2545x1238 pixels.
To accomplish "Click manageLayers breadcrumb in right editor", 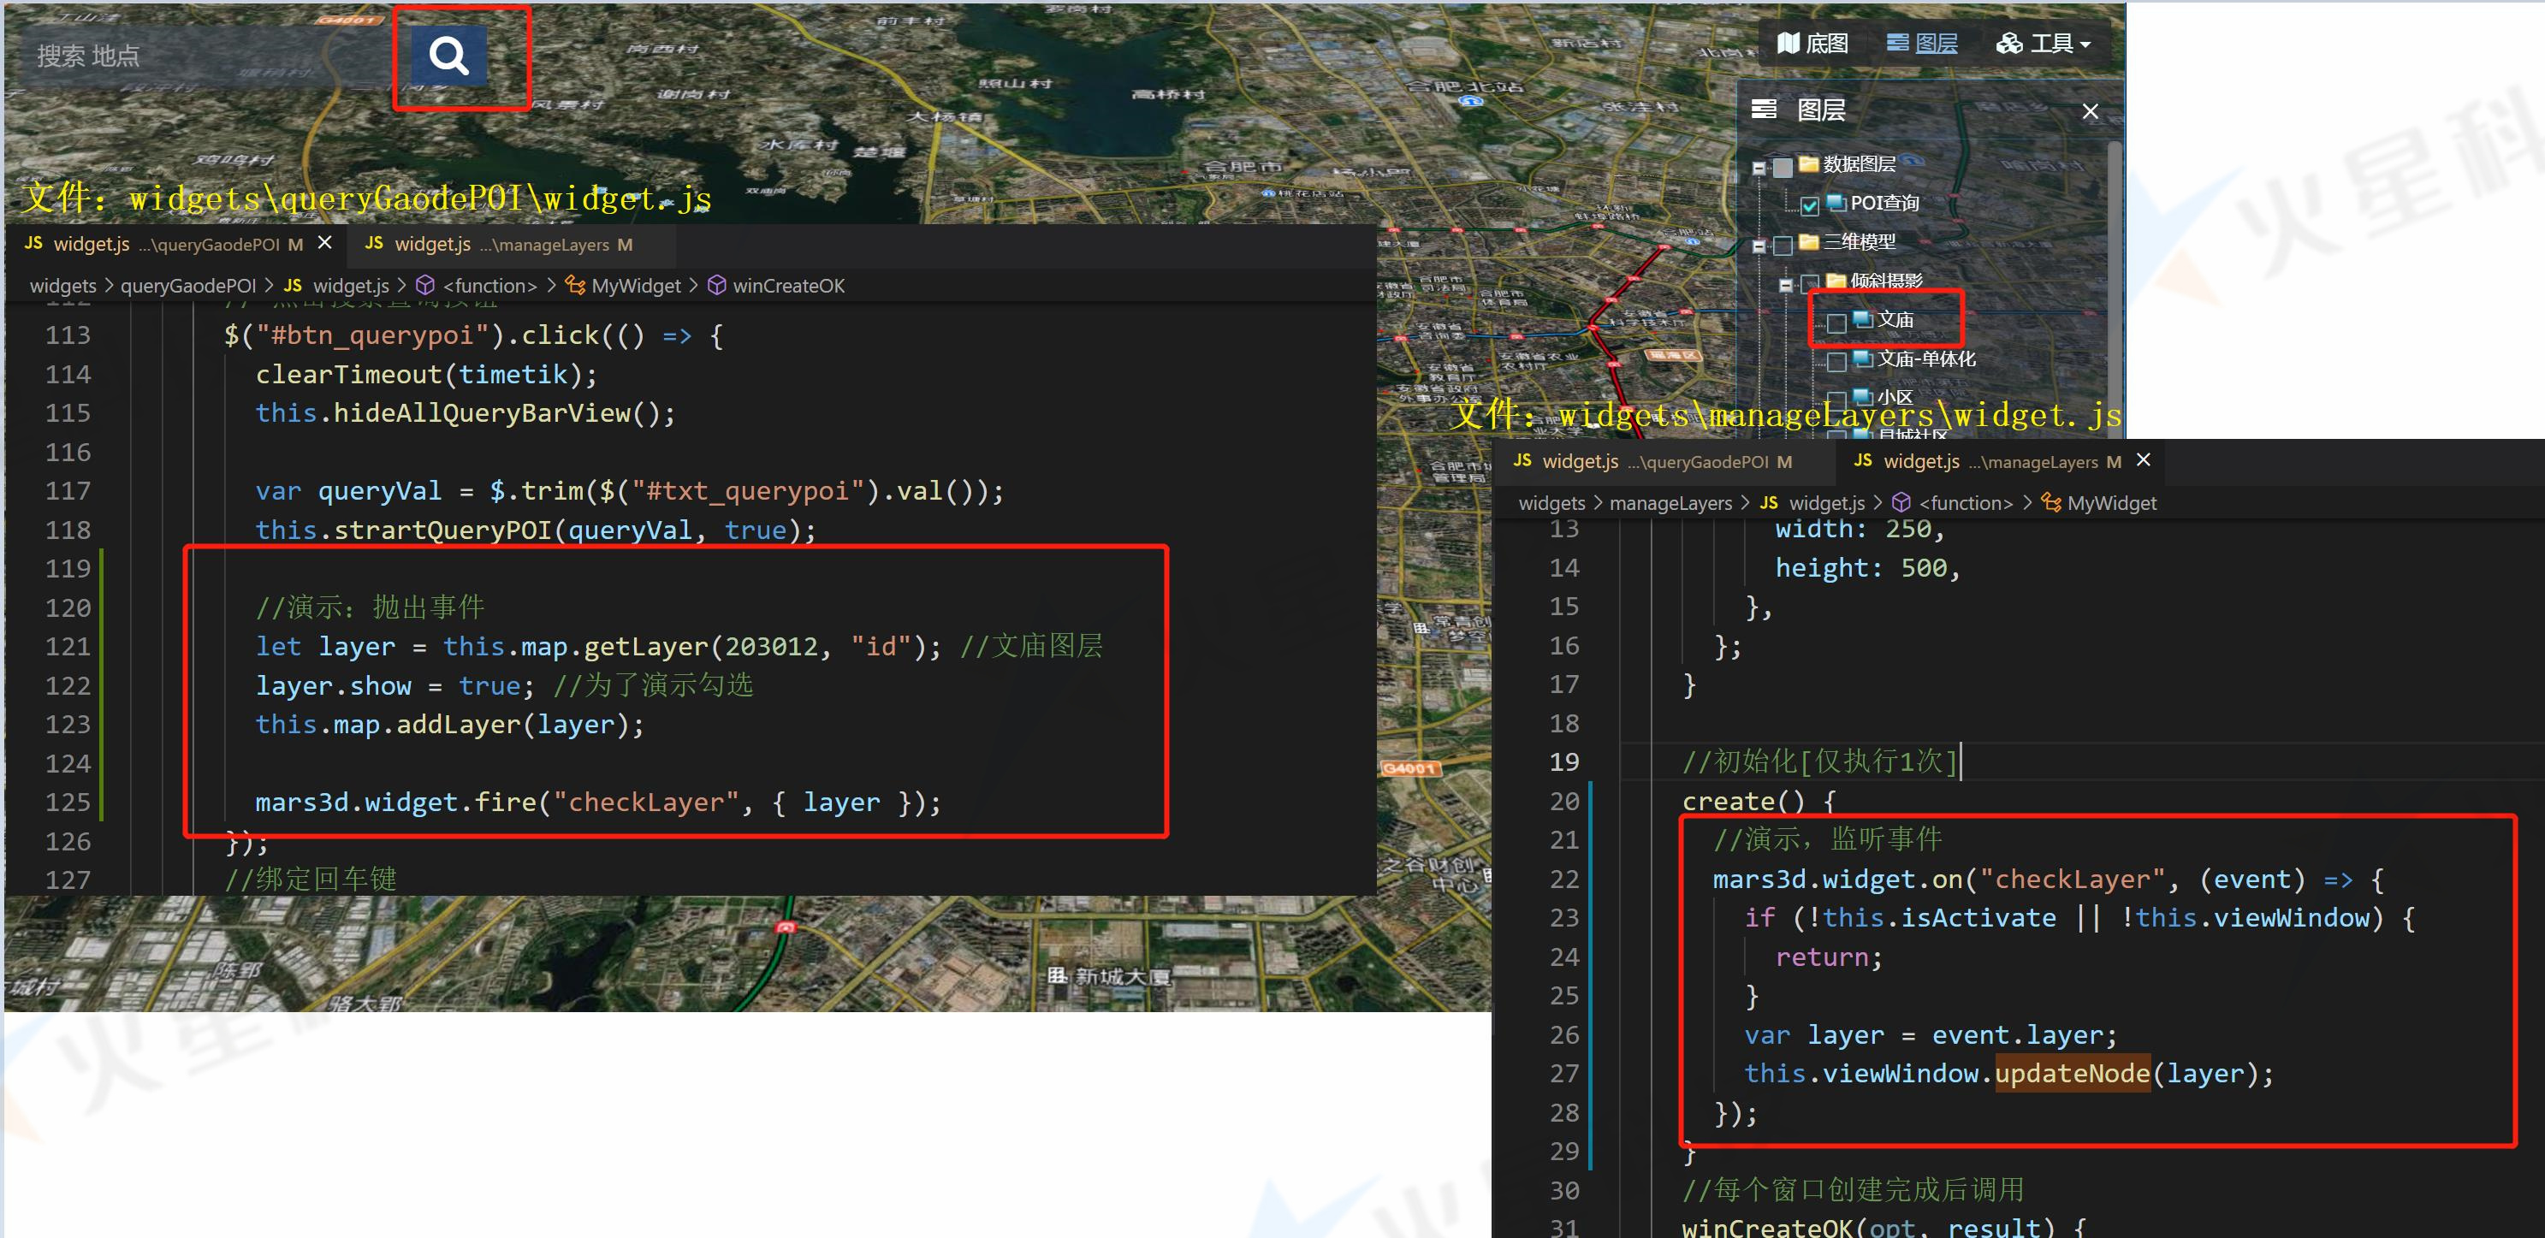I will pyautogui.click(x=1670, y=503).
